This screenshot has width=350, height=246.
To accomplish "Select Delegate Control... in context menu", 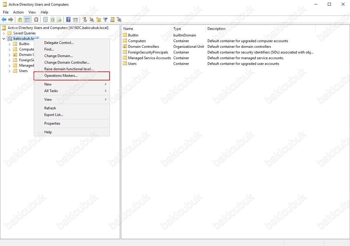I will [x=72, y=42].
